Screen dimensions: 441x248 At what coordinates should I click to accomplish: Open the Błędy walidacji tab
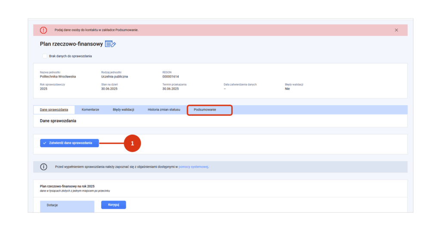click(124, 110)
